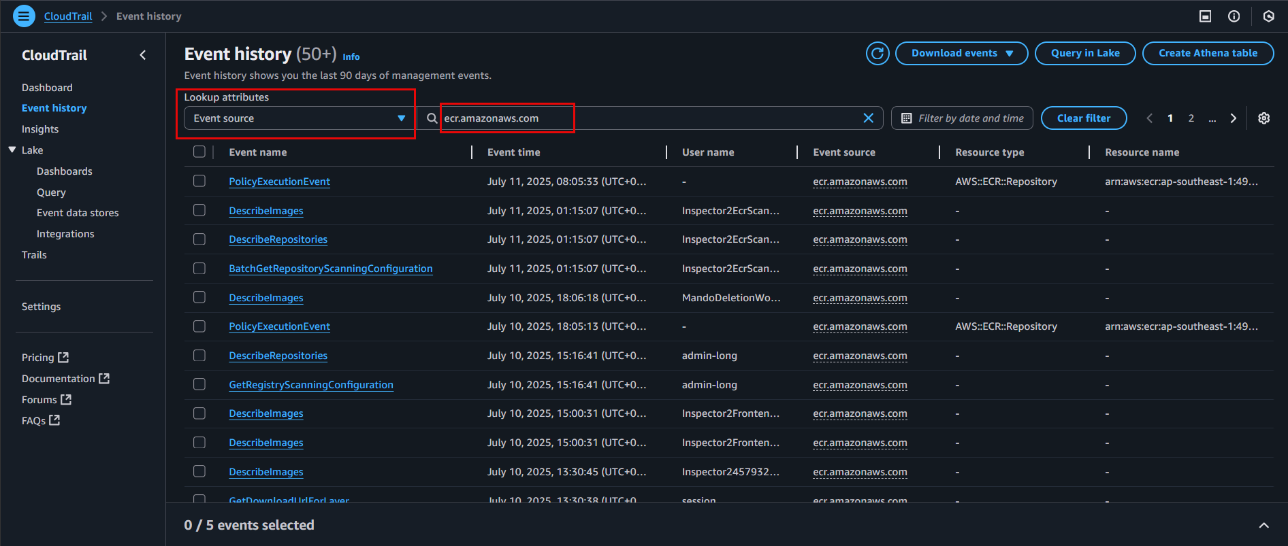Open the Info link beside Event history

click(351, 56)
